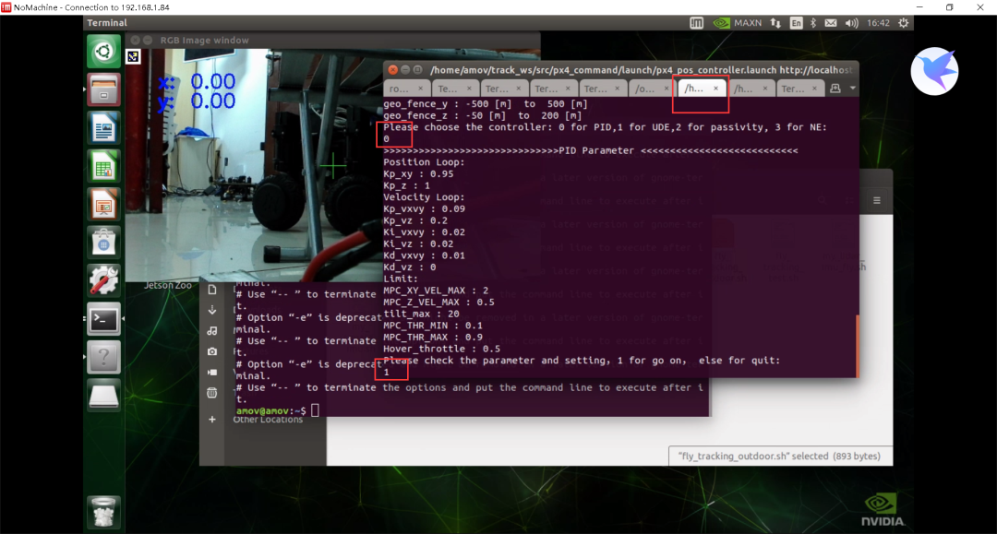Launch LibreOffice Writer from the launcher
Viewport: 997px width, 534px height.
pyautogui.click(x=103, y=128)
